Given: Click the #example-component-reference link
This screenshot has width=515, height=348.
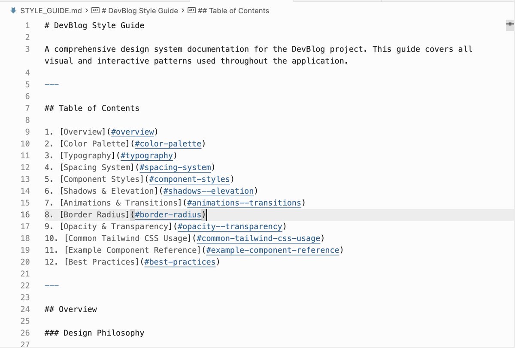Looking at the screenshot, I should pos(273,250).
